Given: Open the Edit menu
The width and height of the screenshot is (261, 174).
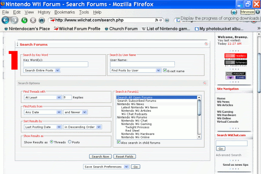Looking at the screenshot, I should [17, 12].
